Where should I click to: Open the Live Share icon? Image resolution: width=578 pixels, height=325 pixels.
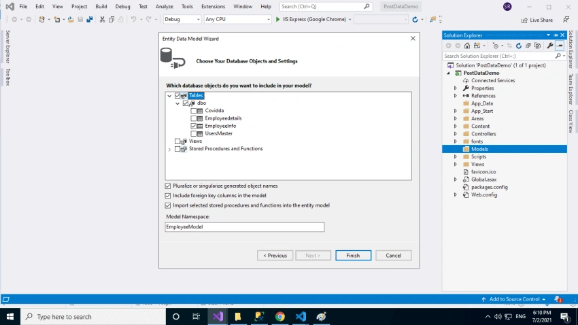tap(524, 20)
